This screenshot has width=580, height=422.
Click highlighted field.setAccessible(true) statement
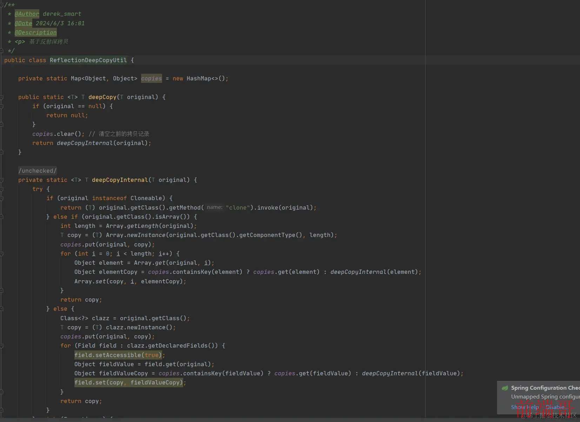[x=118, y=355]
